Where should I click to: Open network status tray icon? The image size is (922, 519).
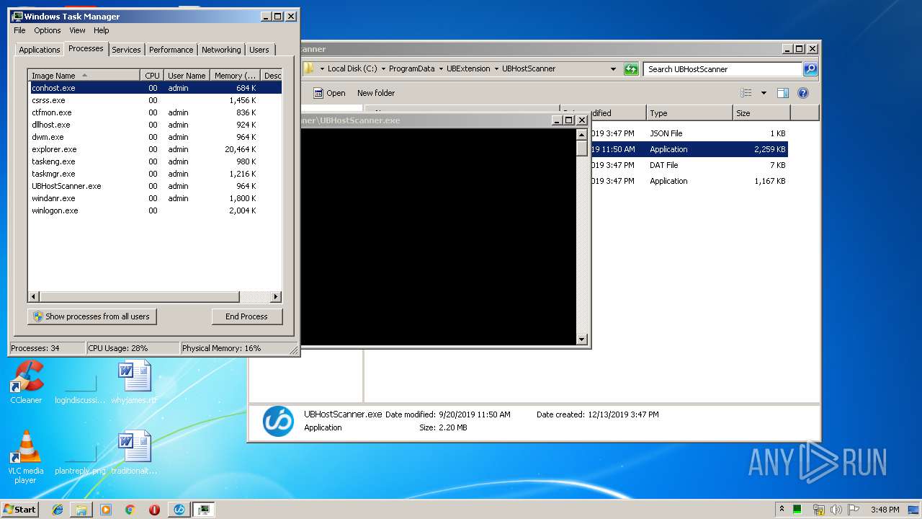818,510
